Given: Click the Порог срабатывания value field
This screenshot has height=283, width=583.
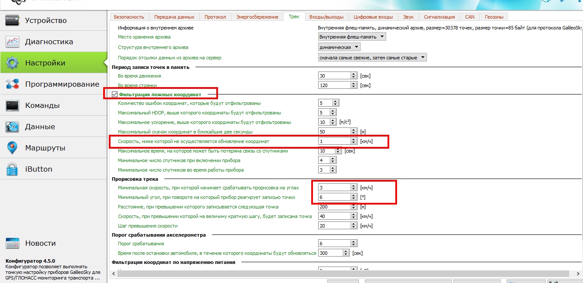Looking at the screenshot, I should click(x=334, y=244).
